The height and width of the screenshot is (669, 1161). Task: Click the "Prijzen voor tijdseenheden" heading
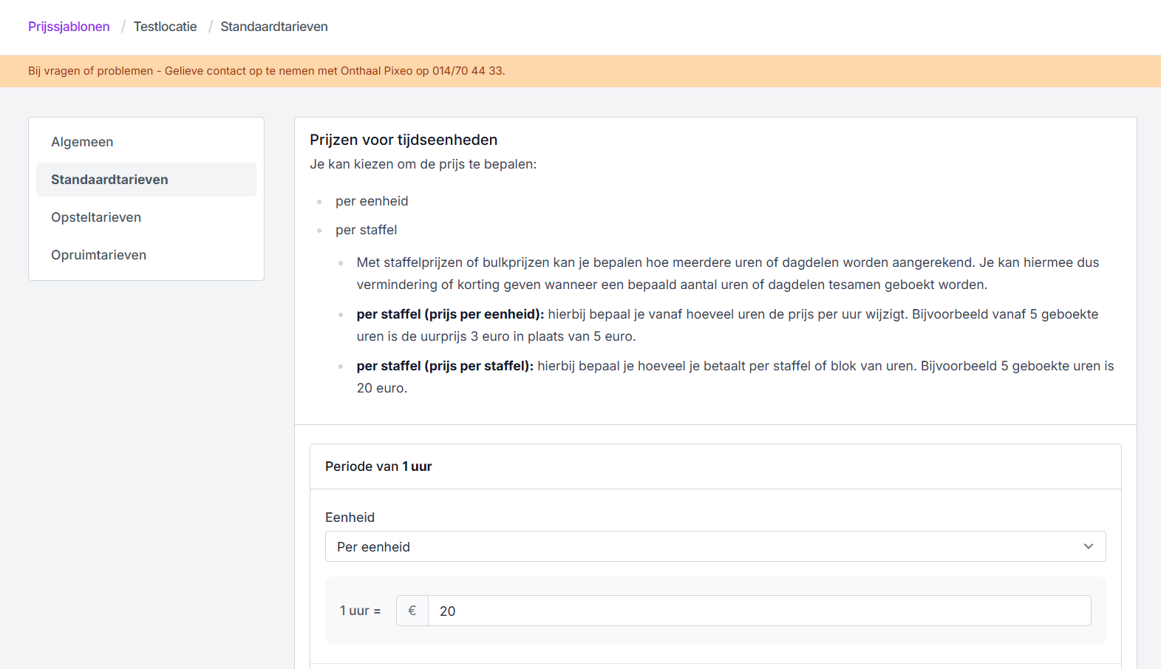coord(404,140)
